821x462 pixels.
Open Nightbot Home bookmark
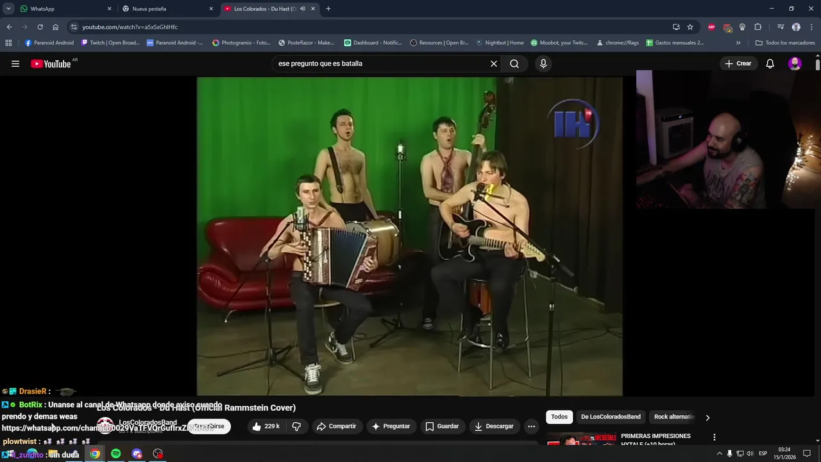coord(500,43)
